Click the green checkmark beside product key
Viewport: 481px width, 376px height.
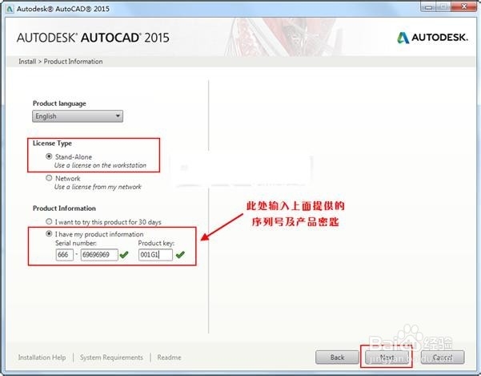pos(180,255)
